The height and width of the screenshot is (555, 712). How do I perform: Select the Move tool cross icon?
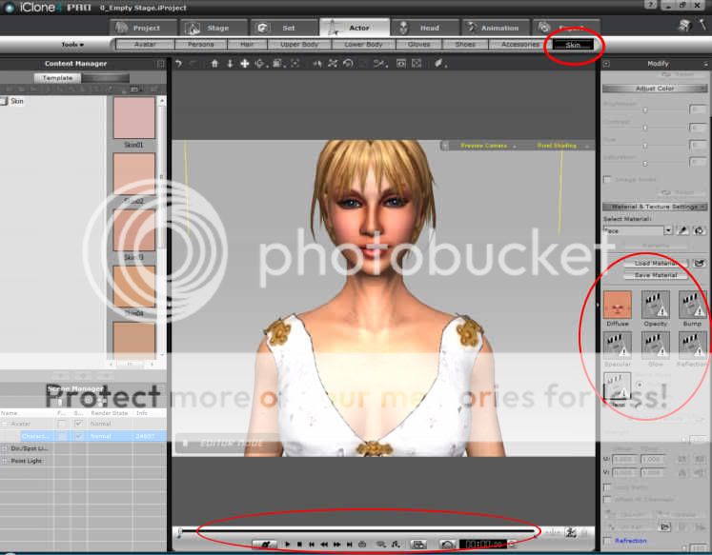[245, 64]
